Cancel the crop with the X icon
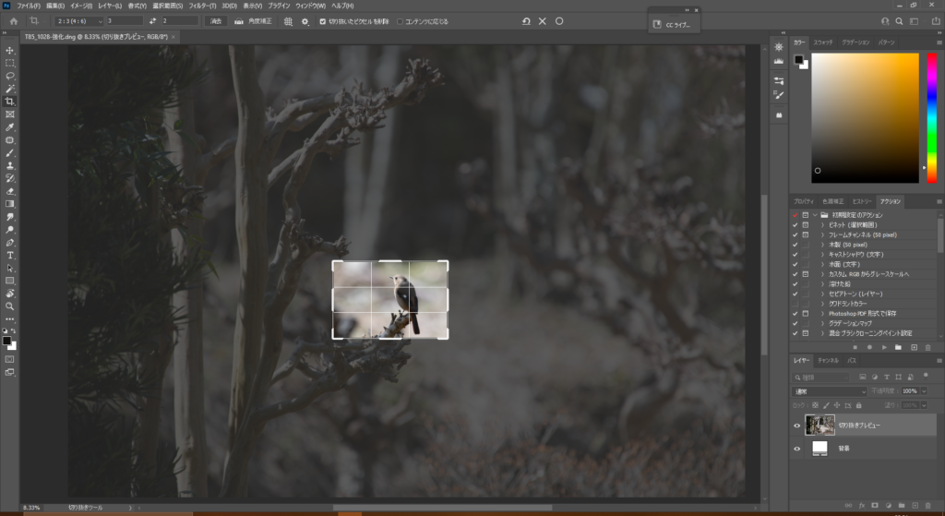Viewport: 945px width, 516px height. coord(543,20)
